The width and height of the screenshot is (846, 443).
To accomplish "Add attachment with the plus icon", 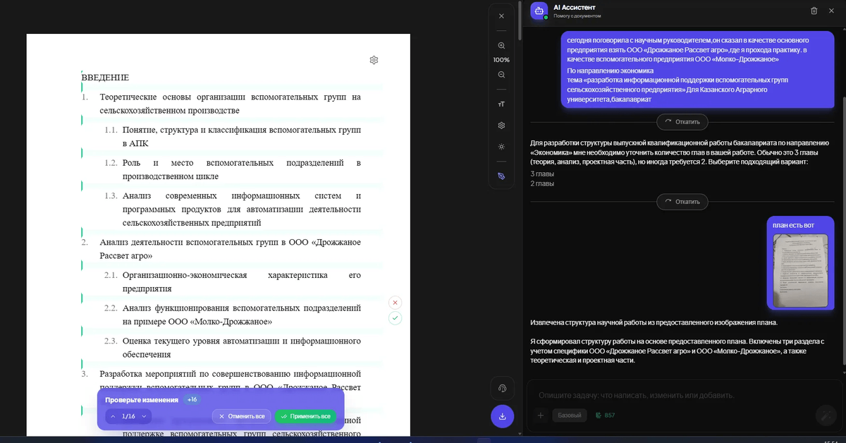I will [541, 415].
